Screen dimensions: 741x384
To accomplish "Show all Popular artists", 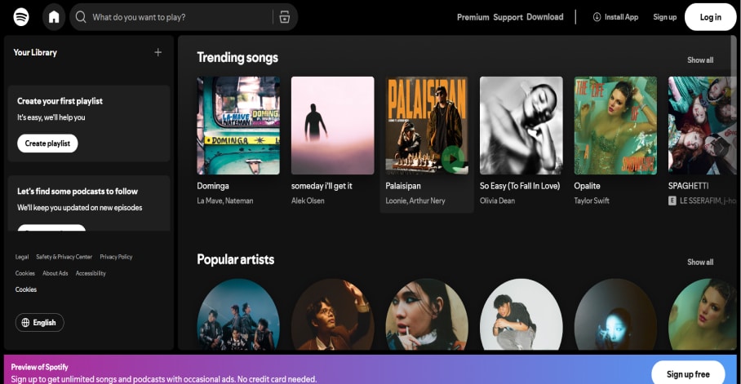I will coord(699,263).
